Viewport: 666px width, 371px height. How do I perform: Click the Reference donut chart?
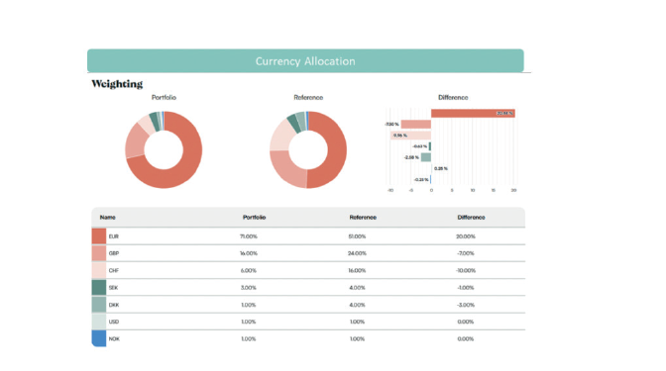(x=308, y=149)
